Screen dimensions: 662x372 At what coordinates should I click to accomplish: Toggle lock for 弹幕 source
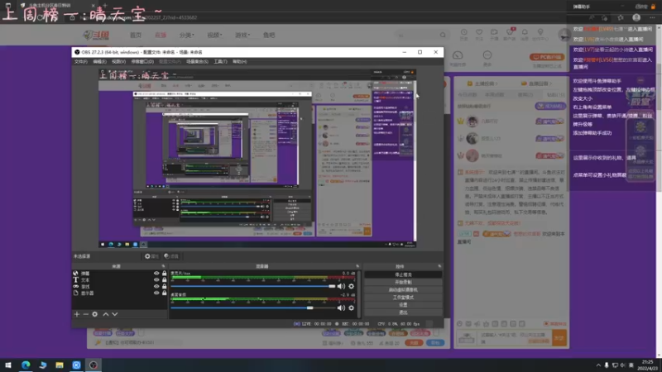coord(164,274)
